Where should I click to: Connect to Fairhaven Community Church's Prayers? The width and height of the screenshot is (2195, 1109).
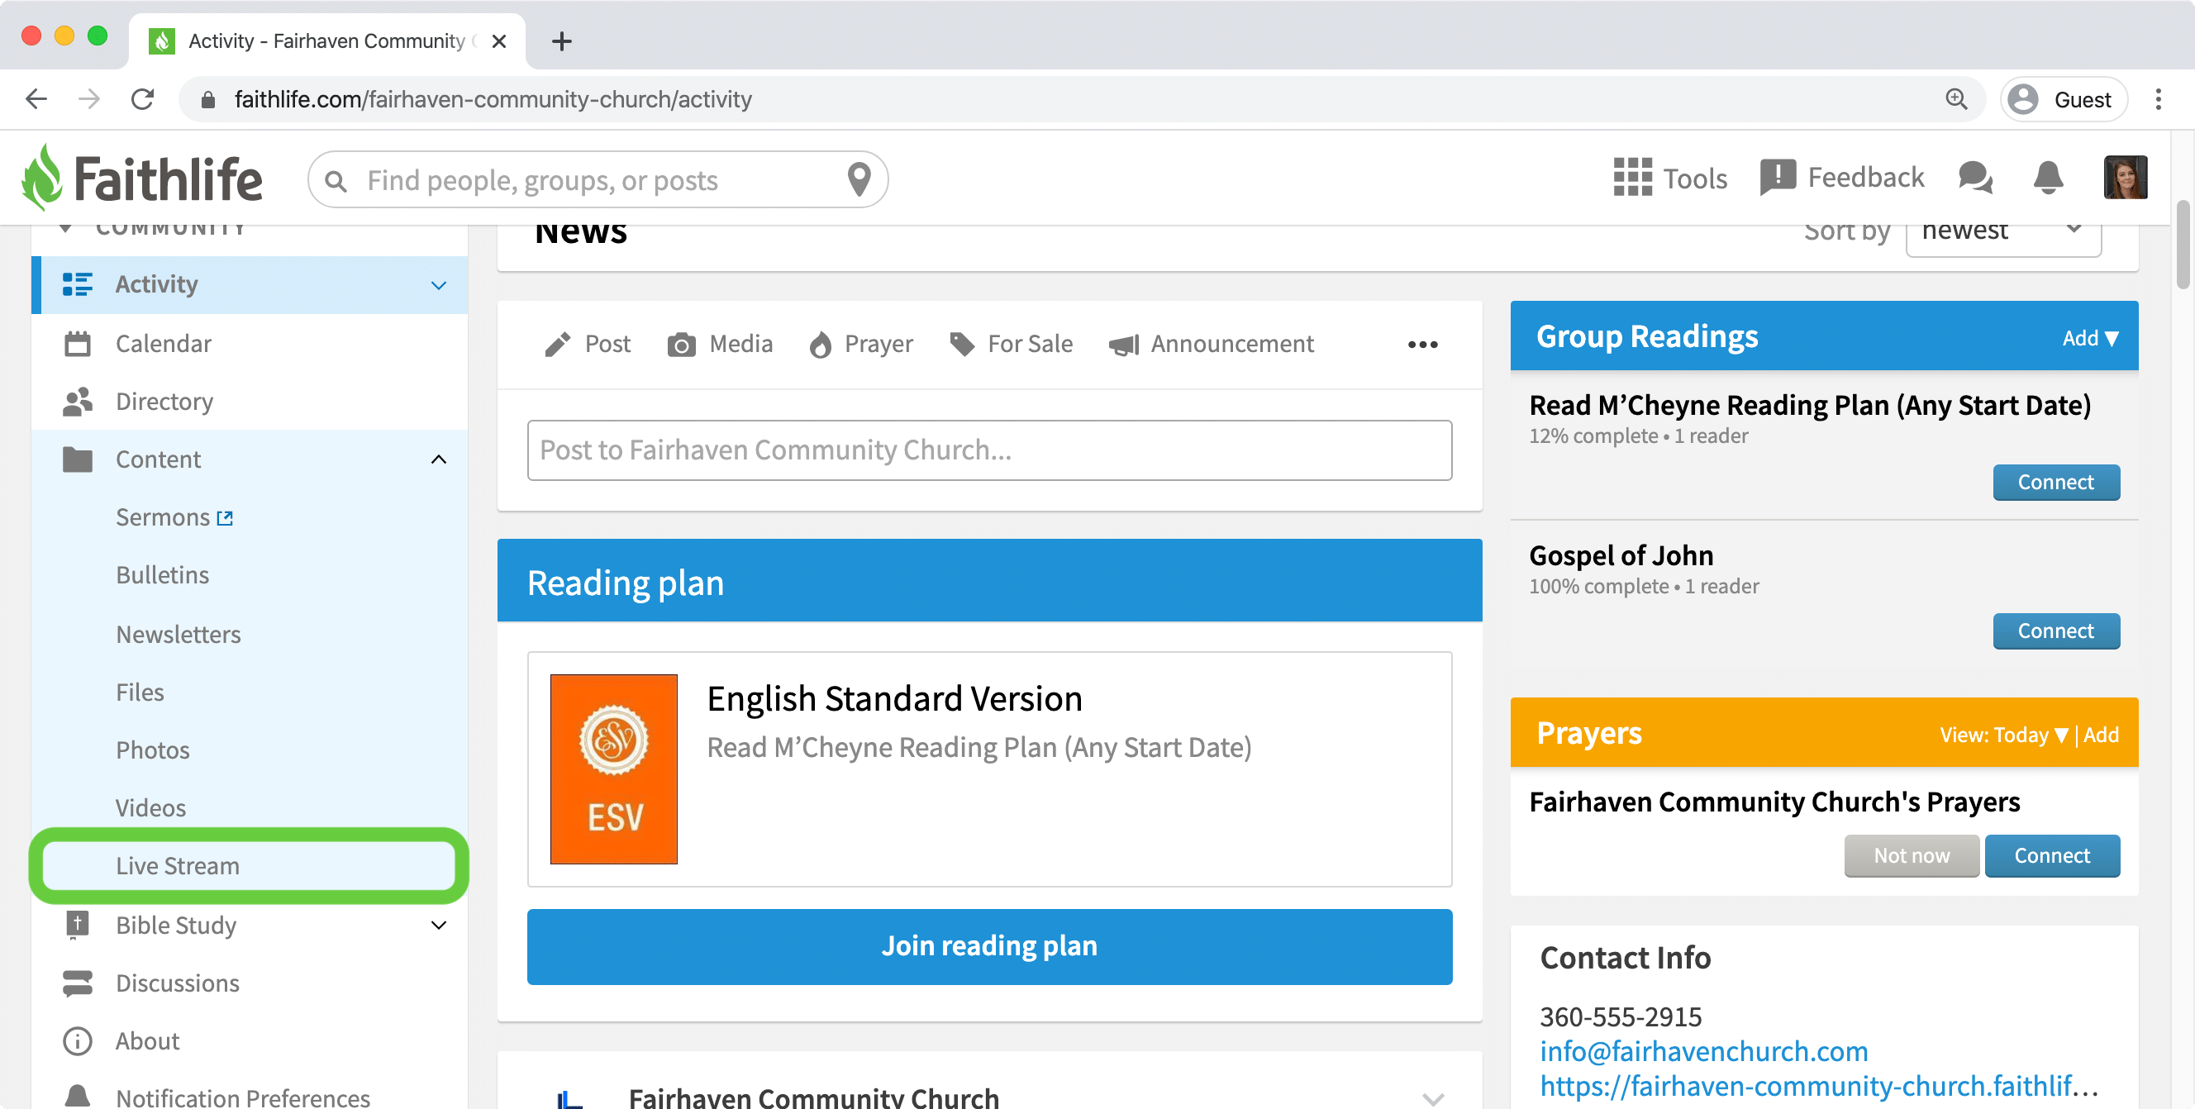2052,855
